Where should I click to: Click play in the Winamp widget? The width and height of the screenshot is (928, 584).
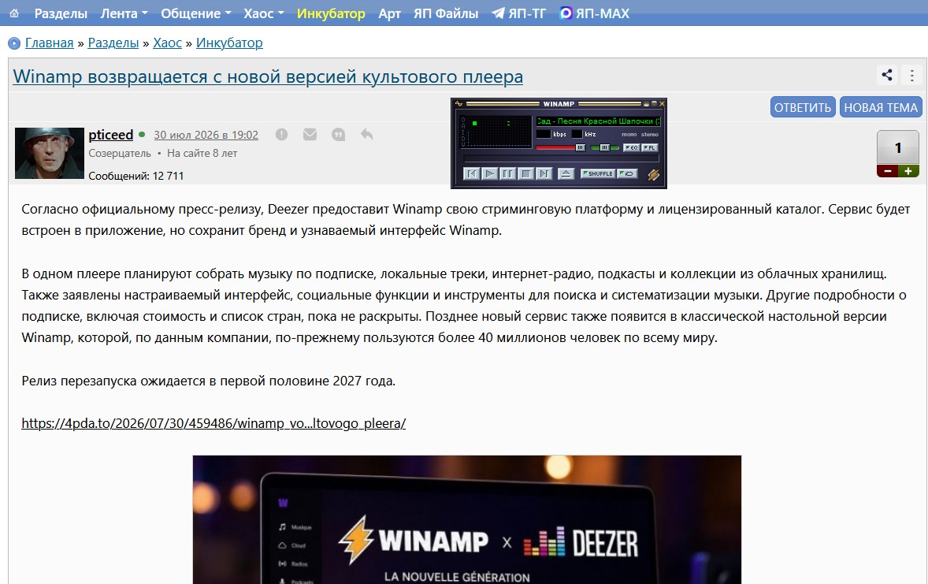click(489, 173)
